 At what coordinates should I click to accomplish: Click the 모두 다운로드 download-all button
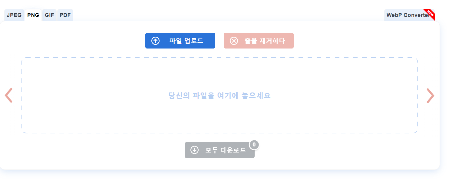220,150
